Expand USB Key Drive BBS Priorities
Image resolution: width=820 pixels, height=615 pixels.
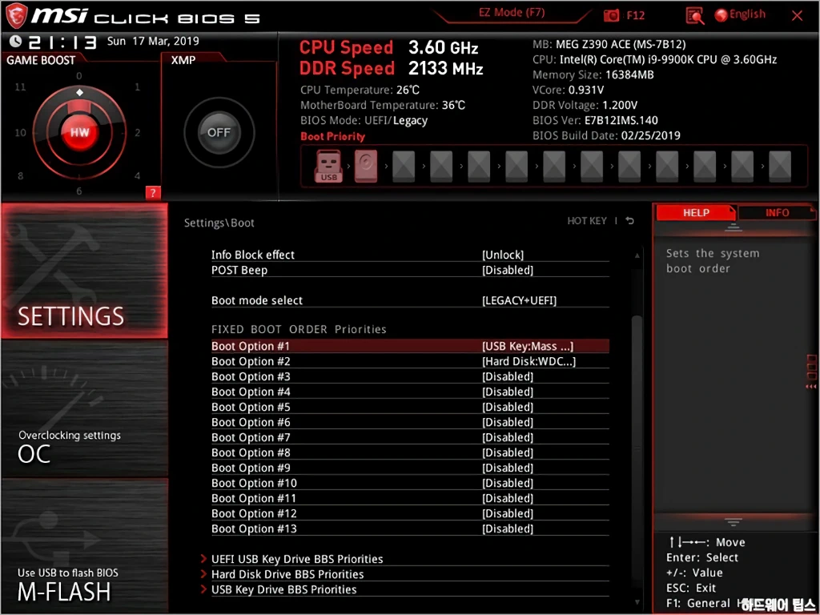pos(284,589)
